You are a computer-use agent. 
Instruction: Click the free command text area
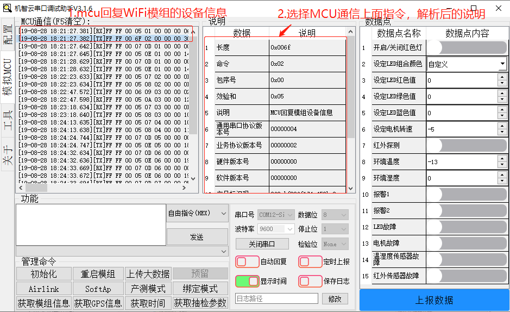click(x=91, y=225)
